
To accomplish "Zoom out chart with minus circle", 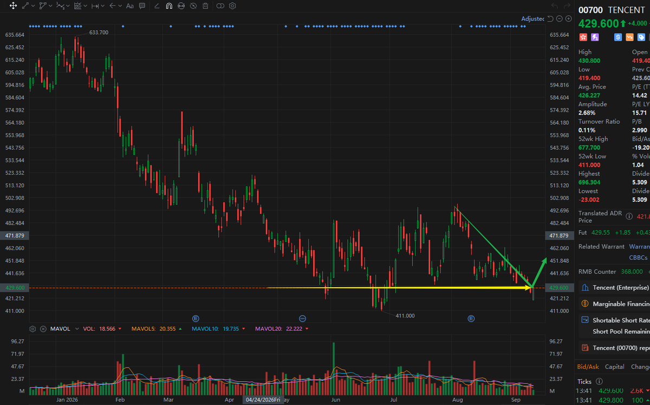I will click(x=560, y=19).
